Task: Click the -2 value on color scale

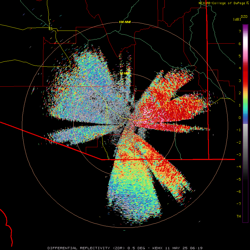Action: click(239, 142)
